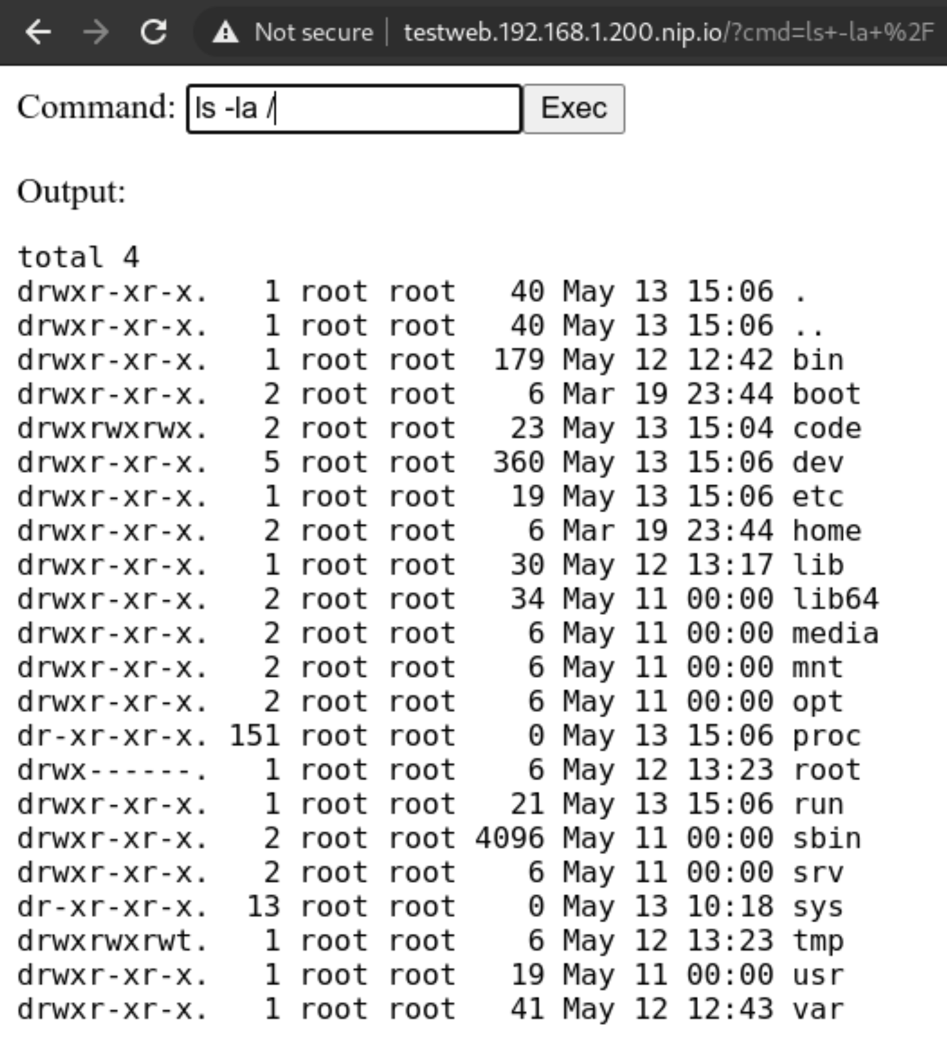Click the 'run' directory name
The width and height of the screenshot is (947, 1040).
click(x=818, y=804)
